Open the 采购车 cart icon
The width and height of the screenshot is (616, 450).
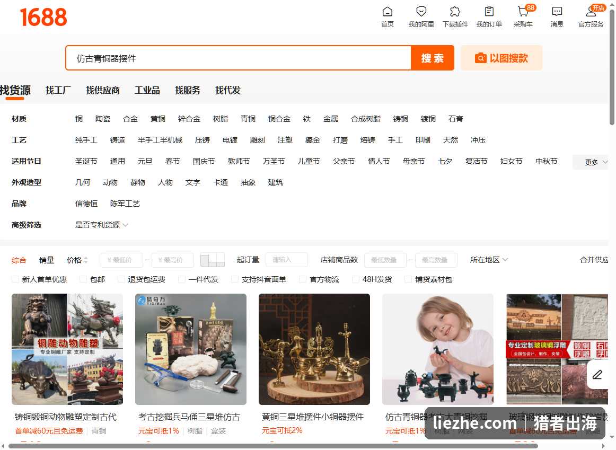(x=523, y=12)
